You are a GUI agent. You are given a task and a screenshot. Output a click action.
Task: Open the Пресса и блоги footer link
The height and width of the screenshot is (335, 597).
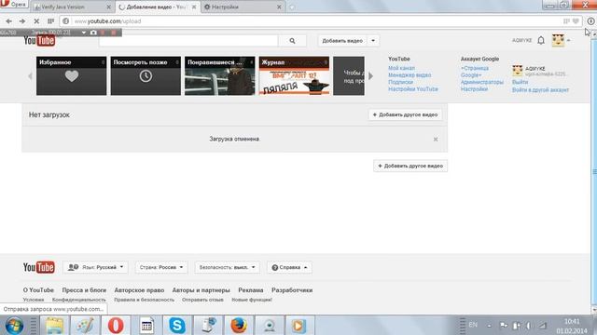coord(84,290)
